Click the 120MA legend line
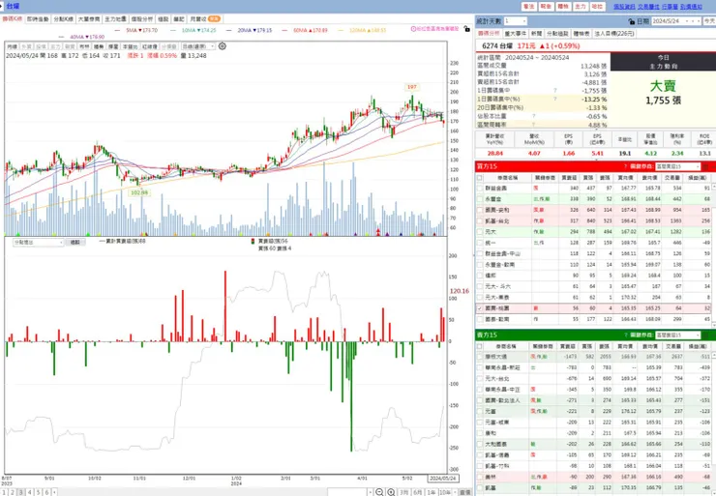Screen dimensions: 716x496 362,30
